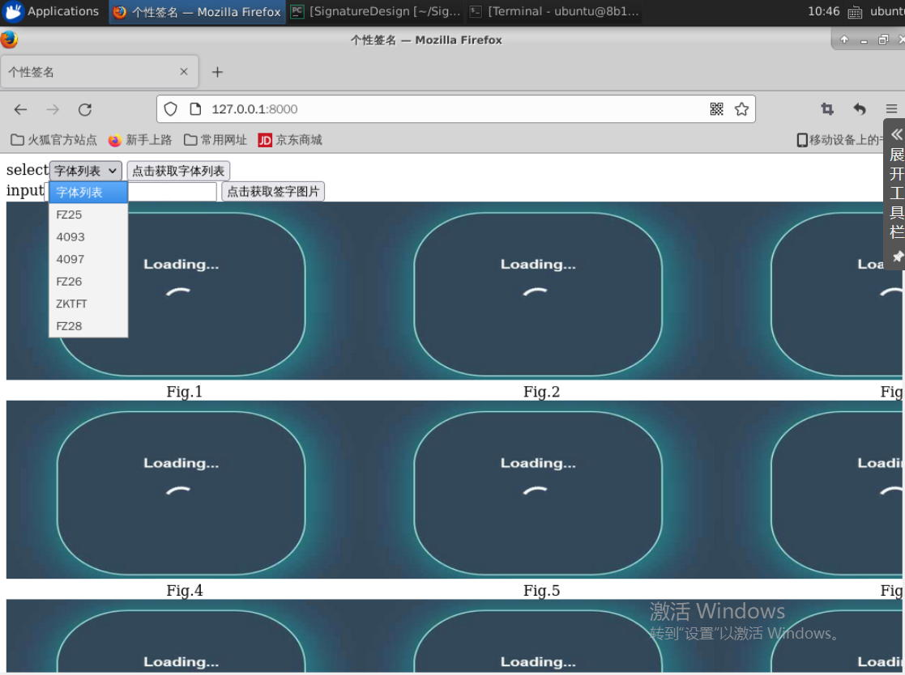This screenshot has height=675, width=905.
Task: Click the 点击获取字体列表 button
Action: (x=178, y=171)
